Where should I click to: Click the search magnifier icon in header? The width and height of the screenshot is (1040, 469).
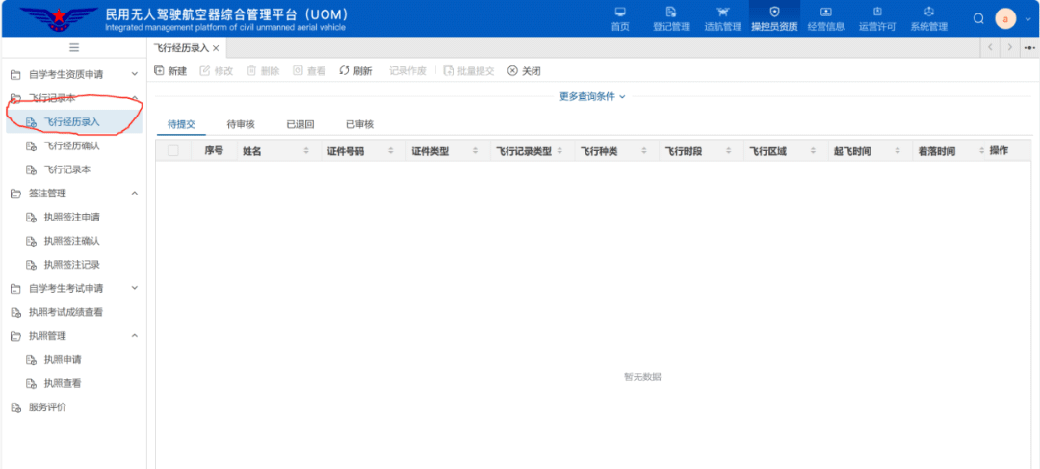click(x=978, y=18)
